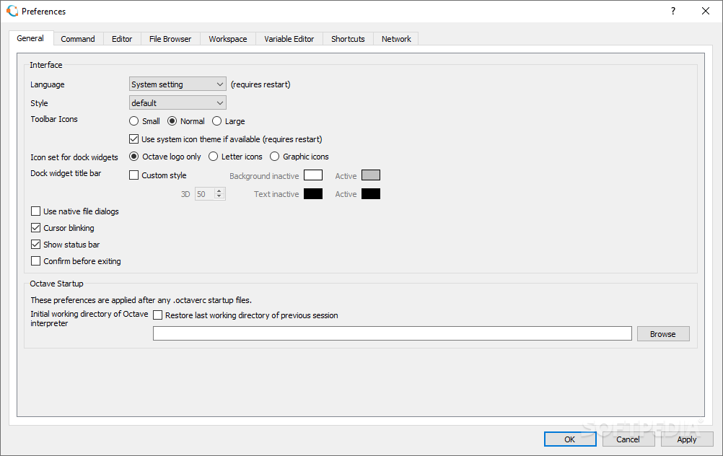Screen dimensions: 723x456
Task: Toggle Cursor blinking checkbox
Action: (x=35, y=228)
